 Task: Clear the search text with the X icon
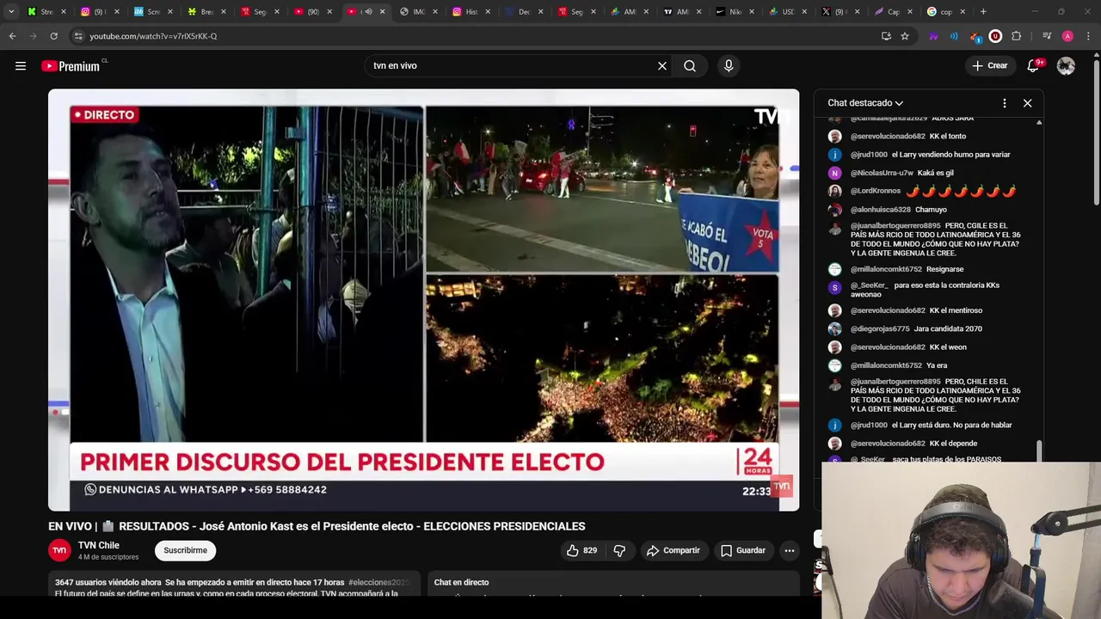[x=662, y=66]
